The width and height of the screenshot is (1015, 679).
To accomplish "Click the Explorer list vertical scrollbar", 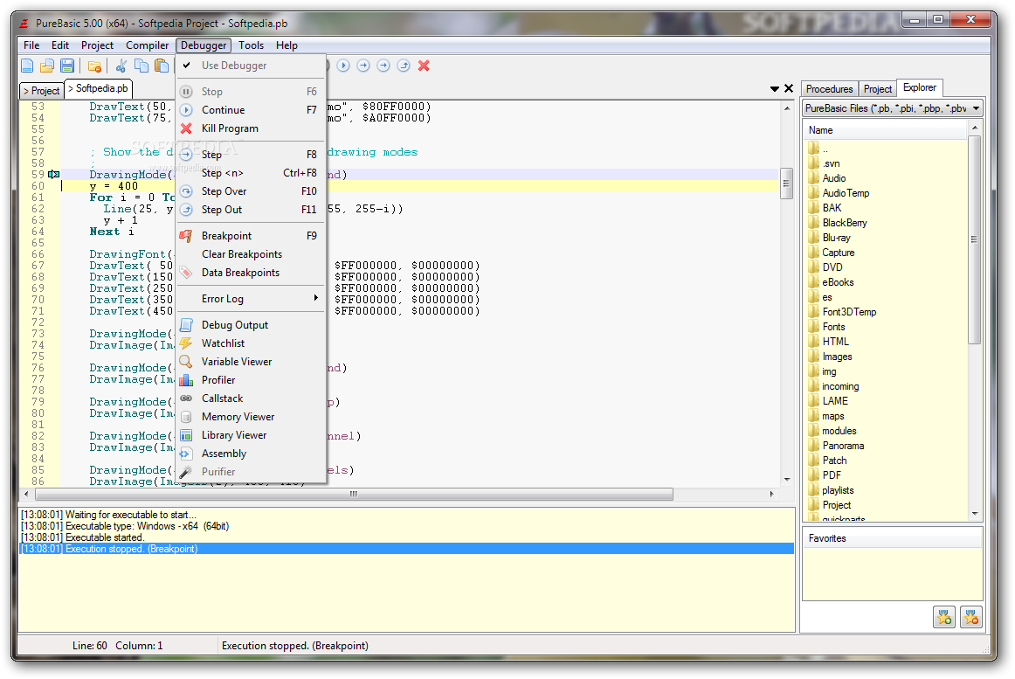I will 975,239.
